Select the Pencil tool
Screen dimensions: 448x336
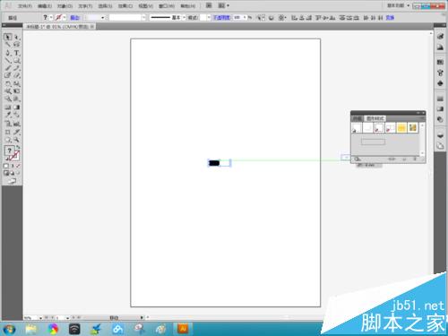click(x=17, y=68)
